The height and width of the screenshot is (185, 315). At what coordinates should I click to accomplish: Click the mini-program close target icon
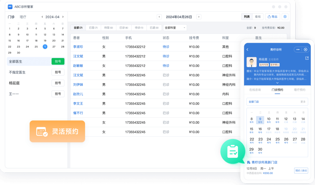(305, 50)
